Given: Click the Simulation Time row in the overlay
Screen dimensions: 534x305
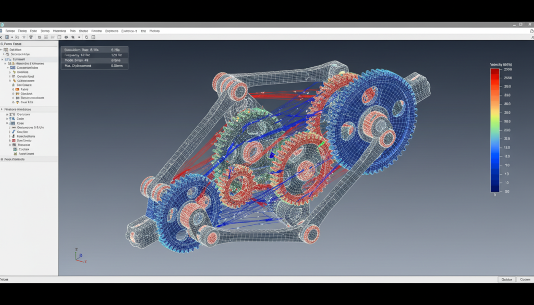Looking at the screenshot, I should (95, 50).
